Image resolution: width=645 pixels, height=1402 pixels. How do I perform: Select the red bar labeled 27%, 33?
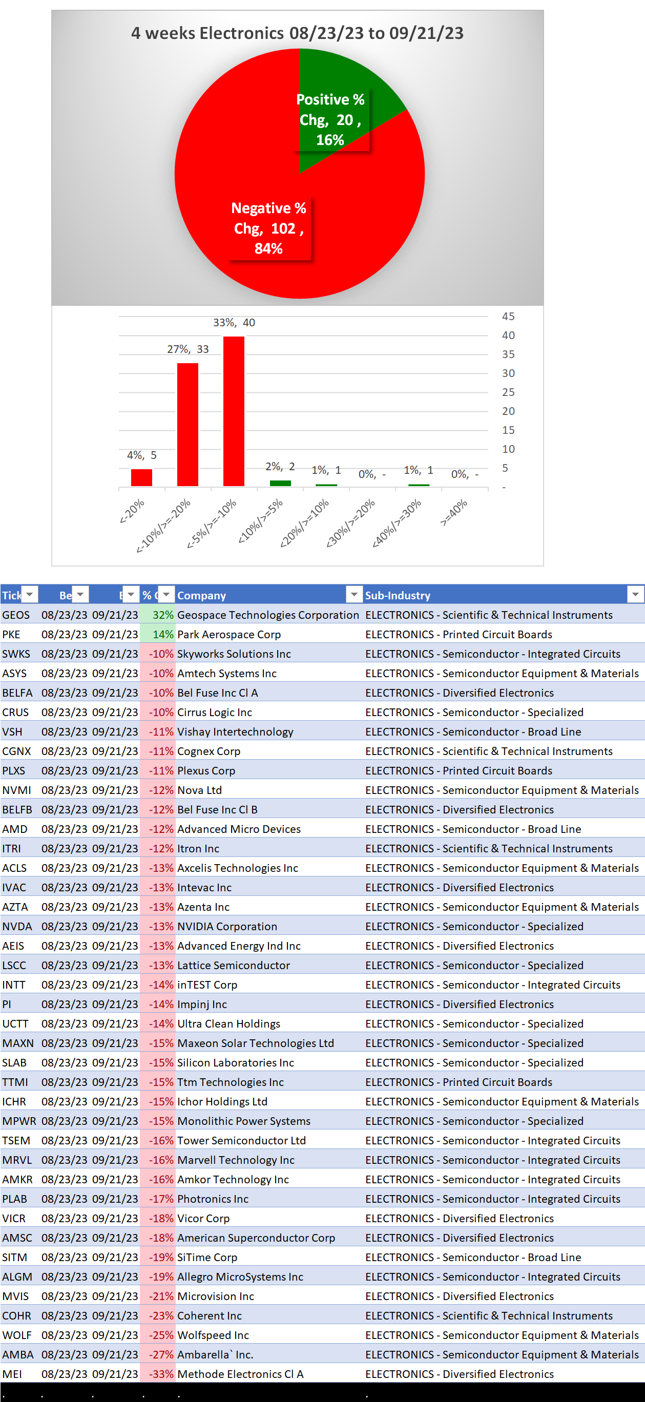tap(188, 424)
